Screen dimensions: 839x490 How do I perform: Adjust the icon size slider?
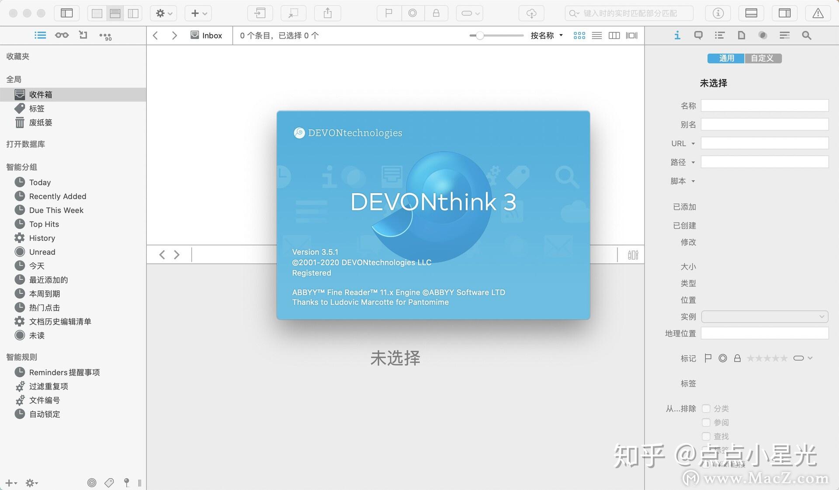pyautogui.click(x=481, y=35)
